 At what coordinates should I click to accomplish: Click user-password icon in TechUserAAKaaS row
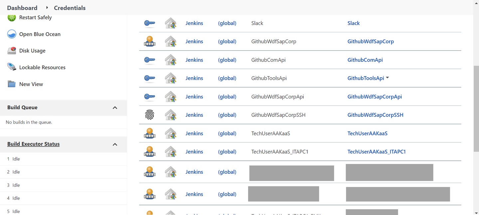click(149, 133)
